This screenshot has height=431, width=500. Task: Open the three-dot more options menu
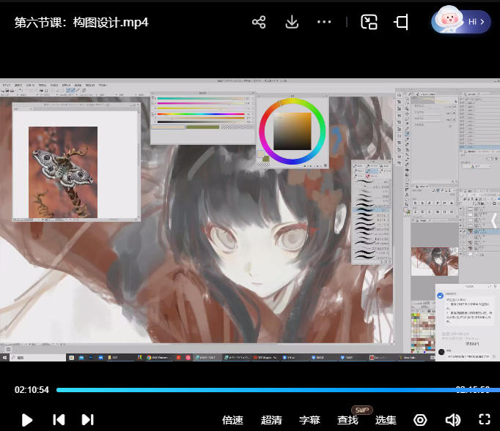(324, 22)
